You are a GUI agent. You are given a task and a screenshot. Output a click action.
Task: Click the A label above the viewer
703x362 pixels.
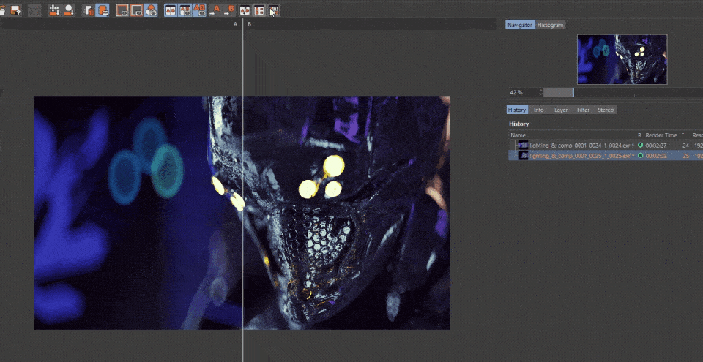coord(235,24)
